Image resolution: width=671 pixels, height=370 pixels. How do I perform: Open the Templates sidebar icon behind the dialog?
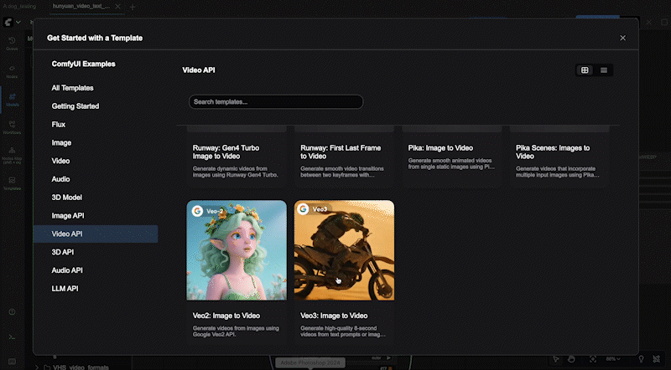click(x=12, y=183)
